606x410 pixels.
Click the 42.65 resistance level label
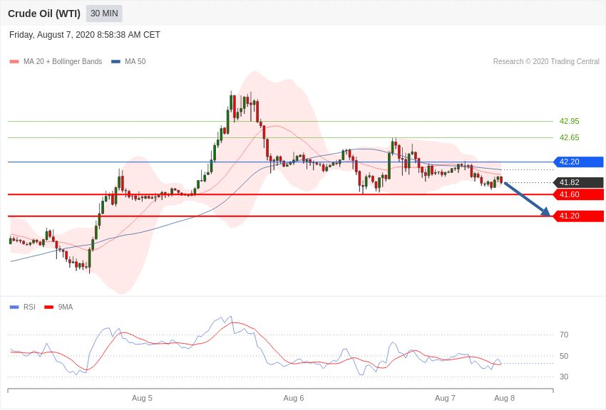coord(570,137)
